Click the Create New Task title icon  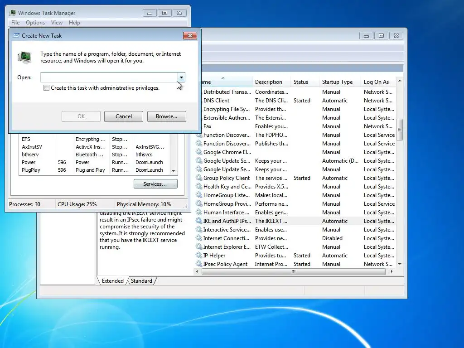tap(17, 35)
